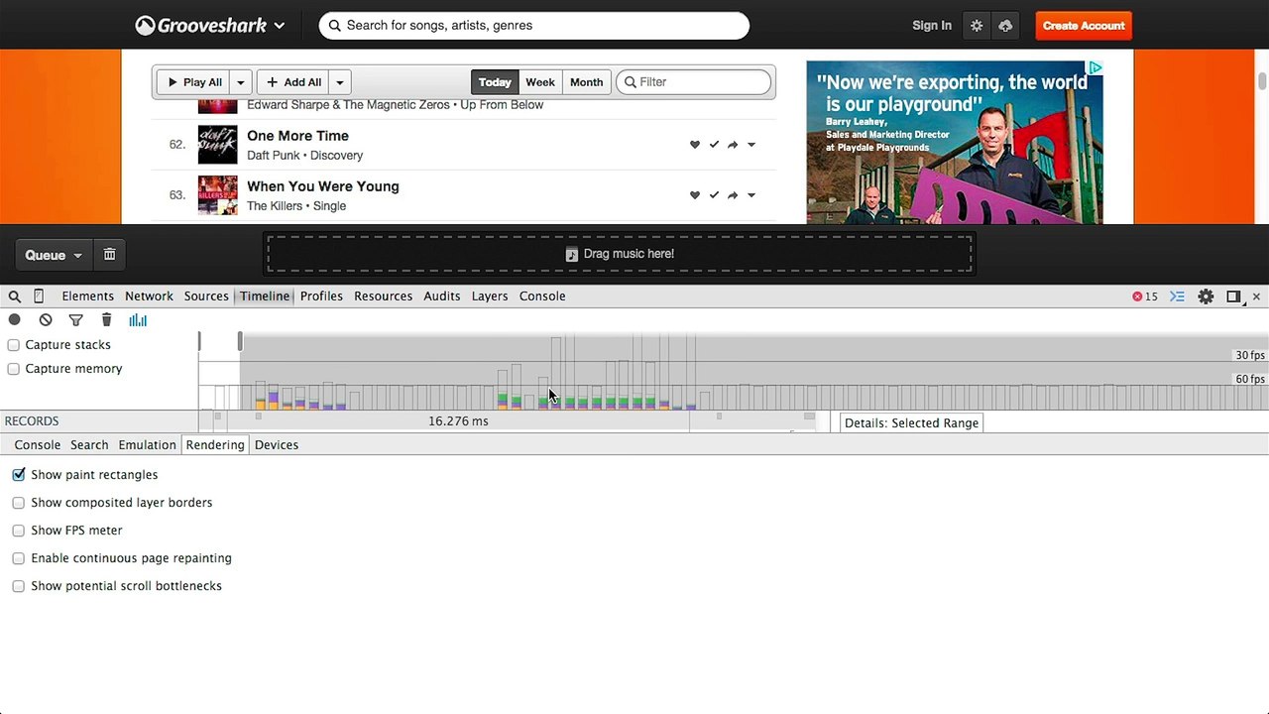Click the AdChoices icon on advertisement

tap(1096, 67)
